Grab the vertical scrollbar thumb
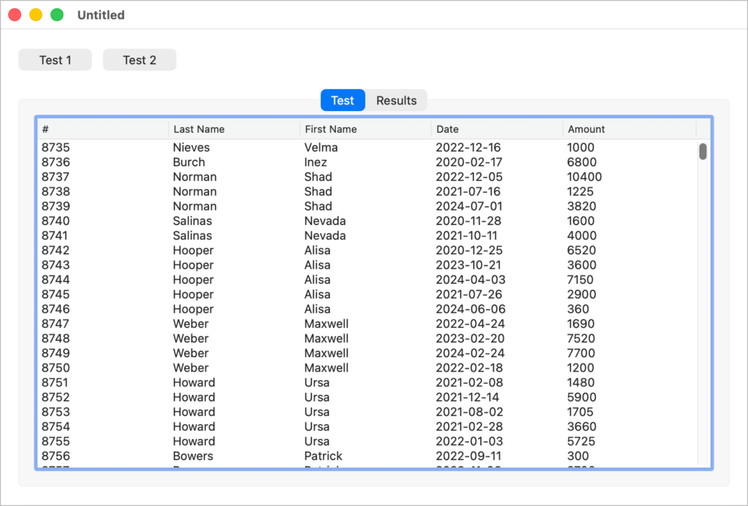This screenshot has width=748, height=506. pyautogui.click(x=703, y=151)
